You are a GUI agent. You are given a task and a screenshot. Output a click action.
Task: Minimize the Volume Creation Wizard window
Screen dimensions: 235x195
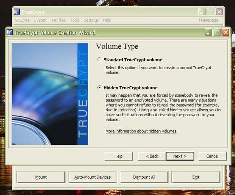pos(208,33)
